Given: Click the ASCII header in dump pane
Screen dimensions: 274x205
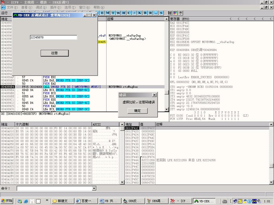Looking at the screenshot, I should pos(106,124).
